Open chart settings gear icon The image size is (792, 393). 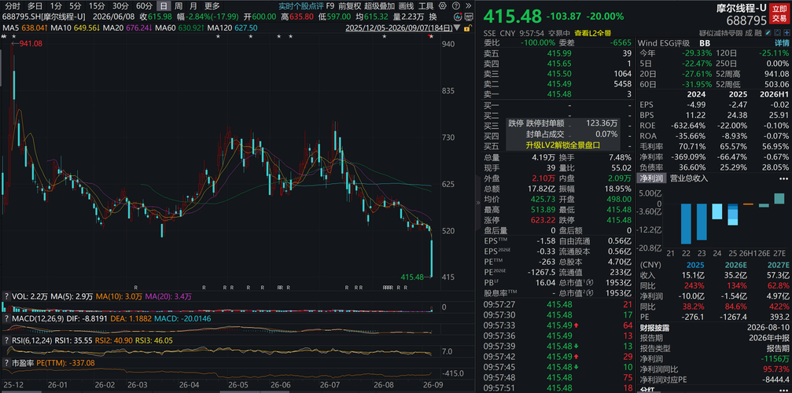click(443, 6)
